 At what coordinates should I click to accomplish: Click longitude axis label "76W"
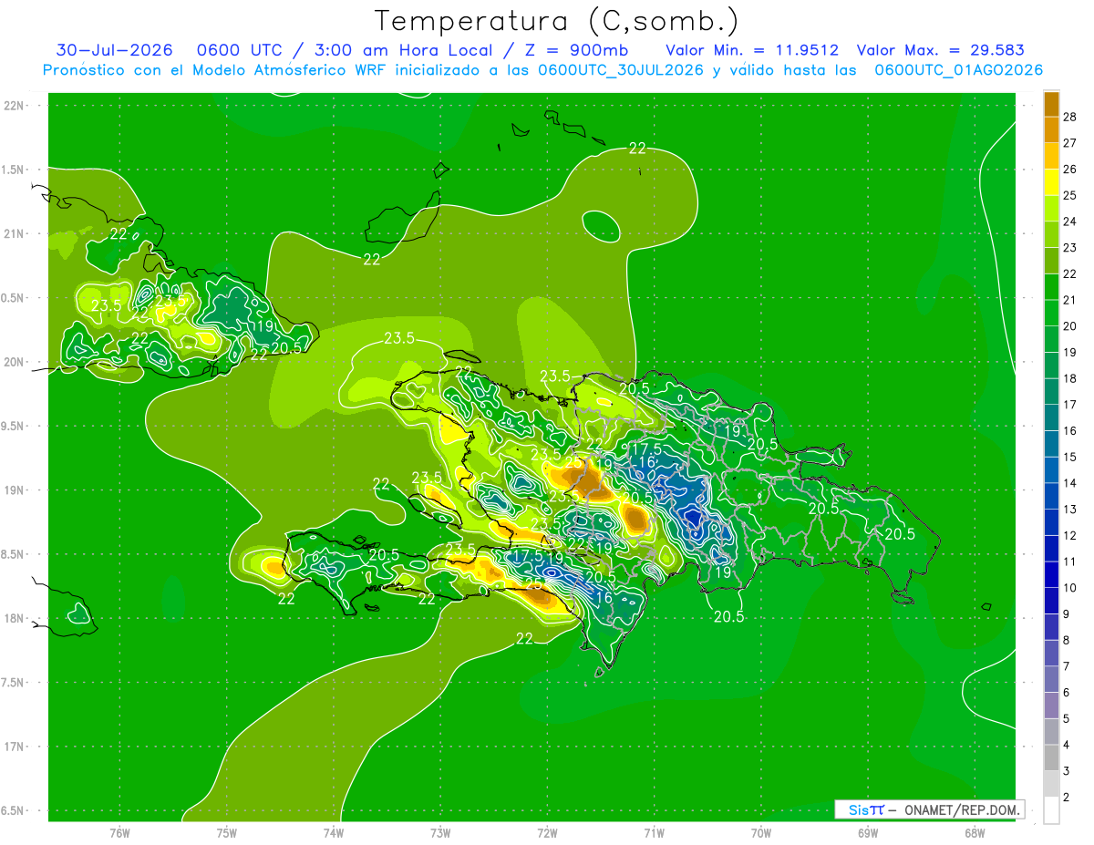coord(119,832)
